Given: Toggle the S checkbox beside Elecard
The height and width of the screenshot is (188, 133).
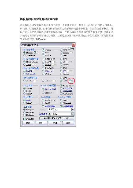Looking at the screenshot, I should point(35,52).
